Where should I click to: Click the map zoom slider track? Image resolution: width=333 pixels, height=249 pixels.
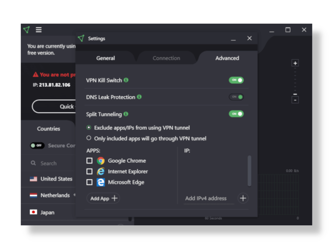click(295, 82)
